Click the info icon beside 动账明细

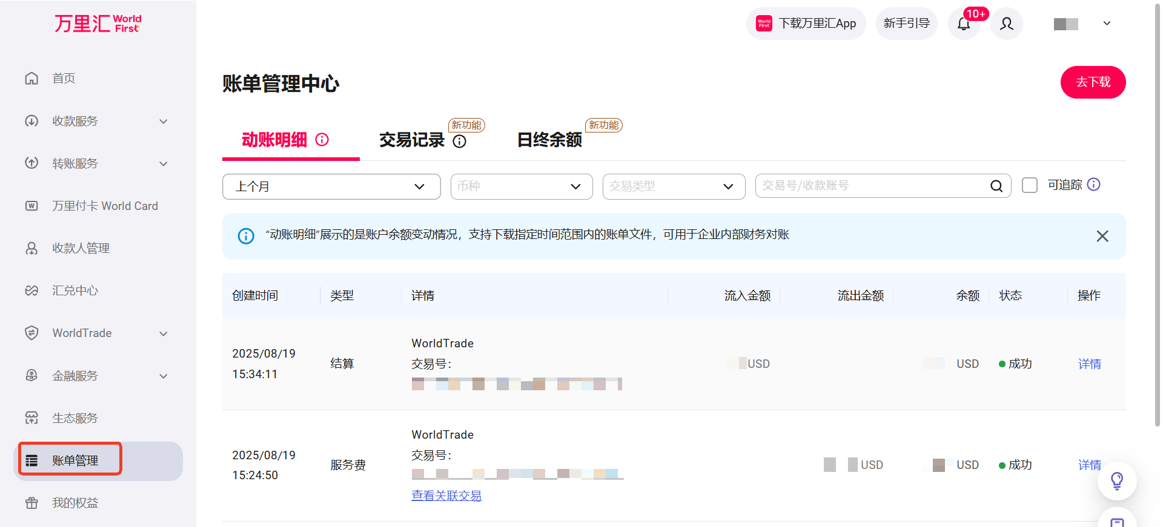[322, 140]
